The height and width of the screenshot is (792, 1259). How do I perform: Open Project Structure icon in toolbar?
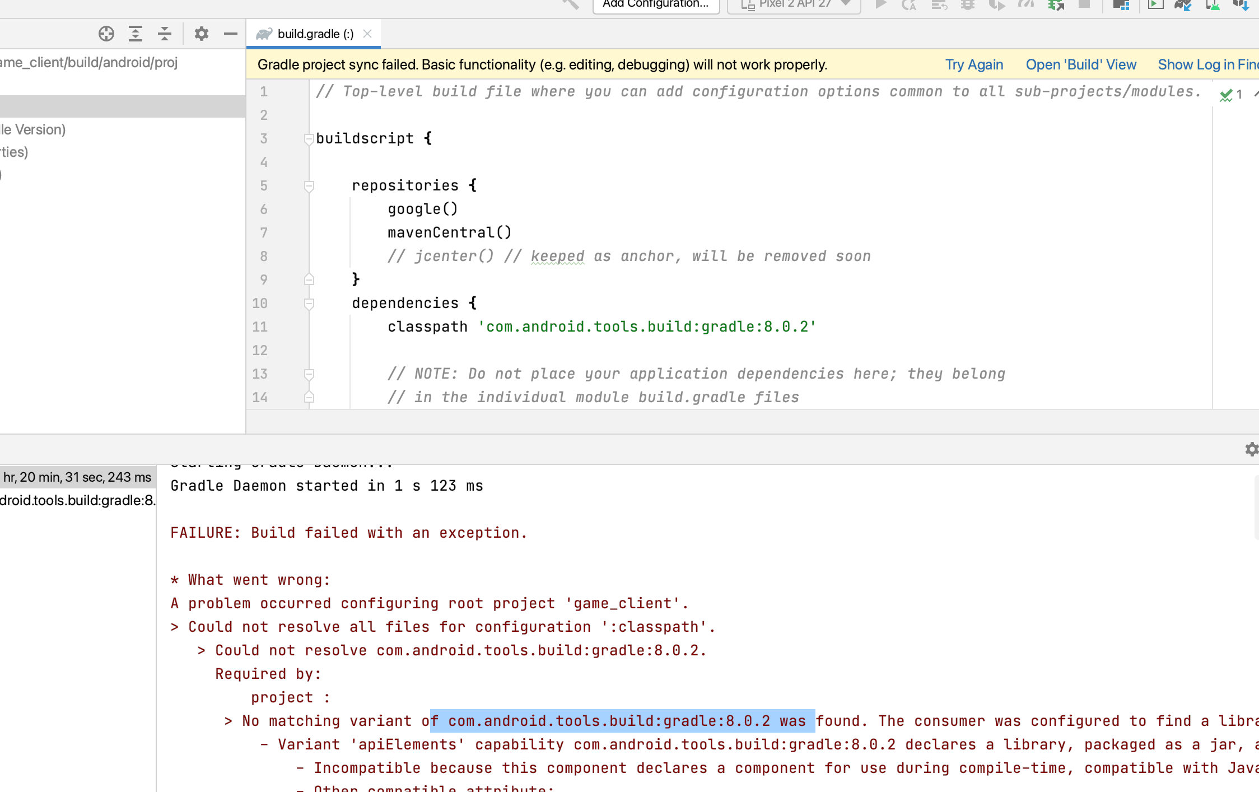(x=1121, y=5)
